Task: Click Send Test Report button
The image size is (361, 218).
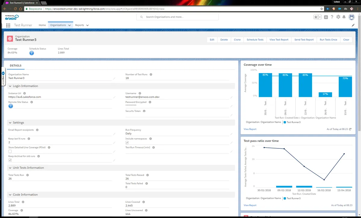Action: tap(304, 40)
